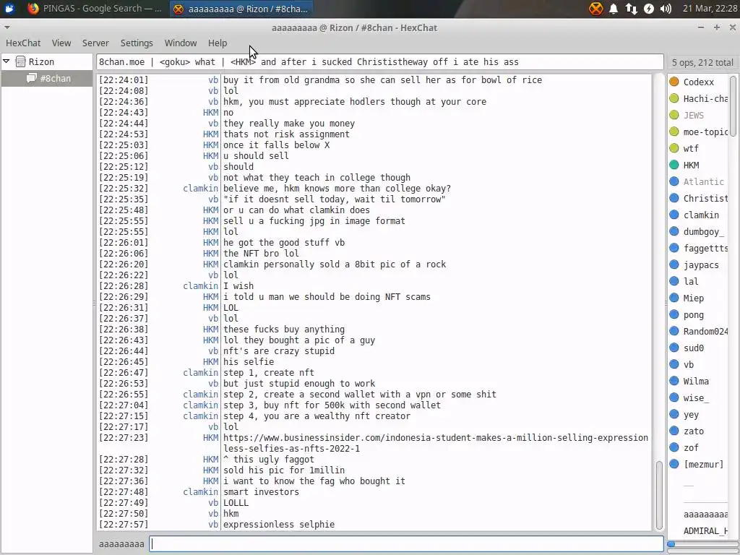This screenshot has height=555, width=740.
Task: Click the channel topic bar
Action: point(380,62)
